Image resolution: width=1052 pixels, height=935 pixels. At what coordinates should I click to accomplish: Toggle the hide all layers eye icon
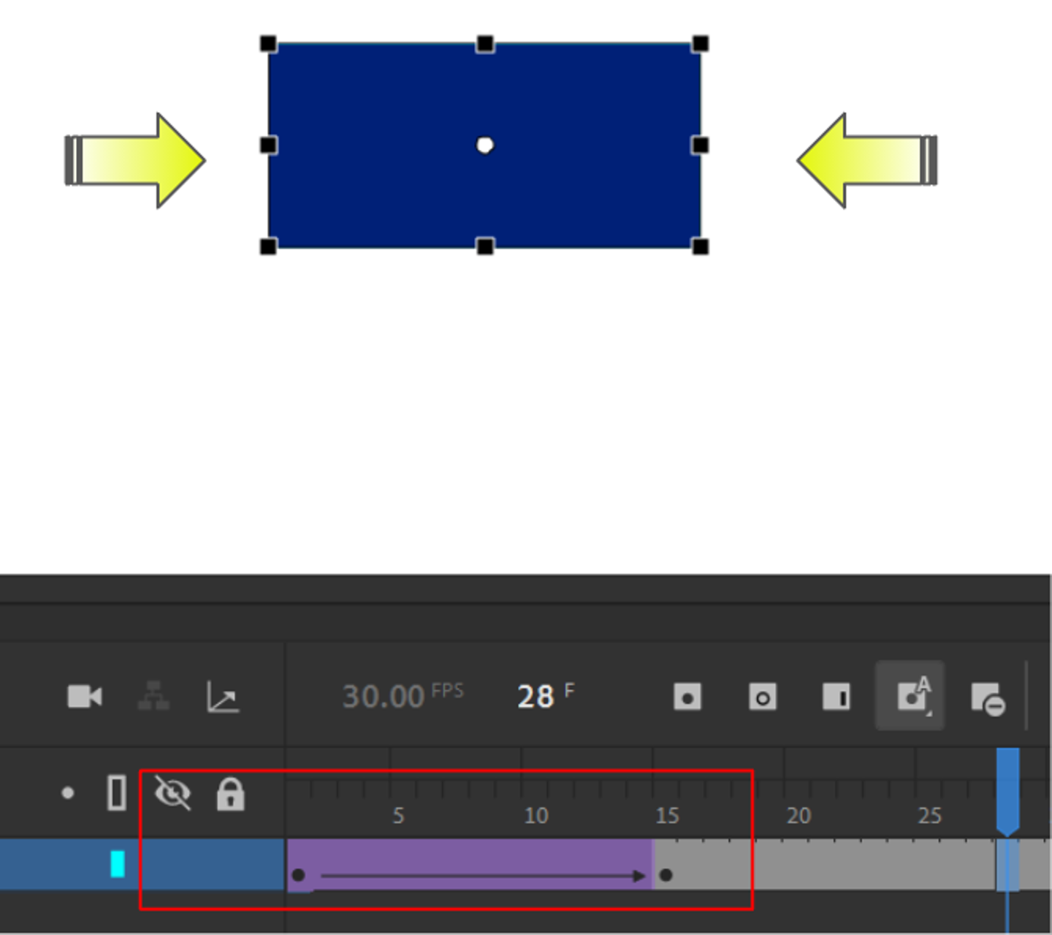tap(173, 793)
